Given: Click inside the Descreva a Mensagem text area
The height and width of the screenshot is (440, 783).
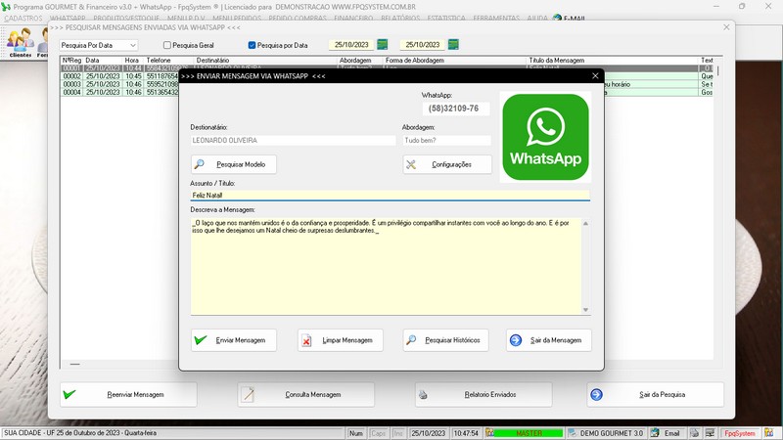Looking at the screenshot, I should pyautogui.click(x=386, y=266).
